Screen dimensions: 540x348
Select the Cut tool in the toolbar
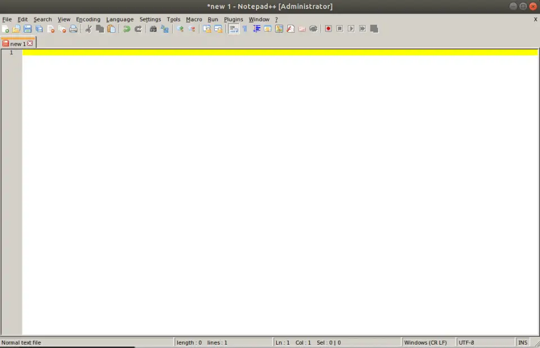(x=88, y=29)
